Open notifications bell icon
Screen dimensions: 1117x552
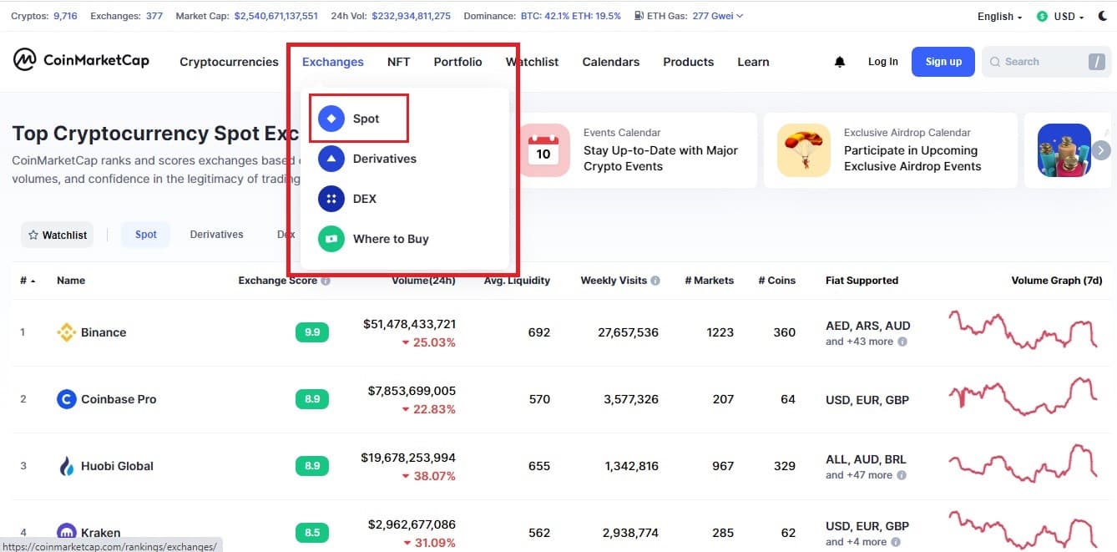tap(840, 62)
